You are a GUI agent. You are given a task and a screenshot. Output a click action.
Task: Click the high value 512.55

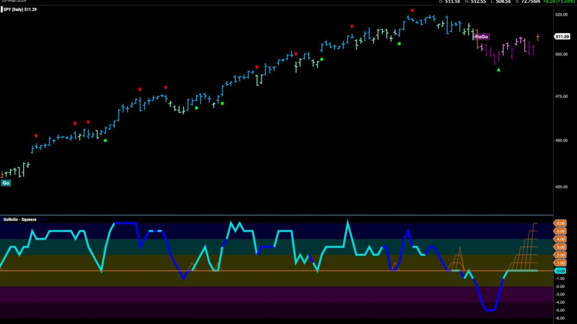coord(479,2)
